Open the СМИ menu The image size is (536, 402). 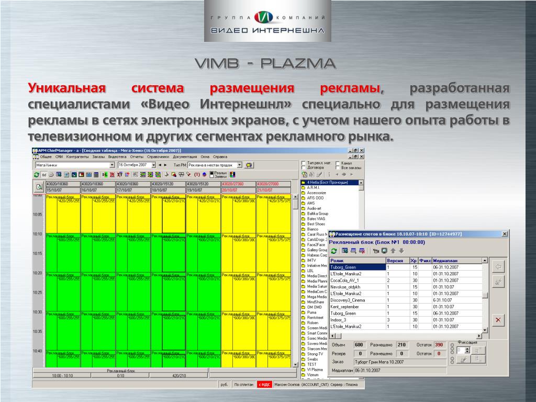coord(59,157)
